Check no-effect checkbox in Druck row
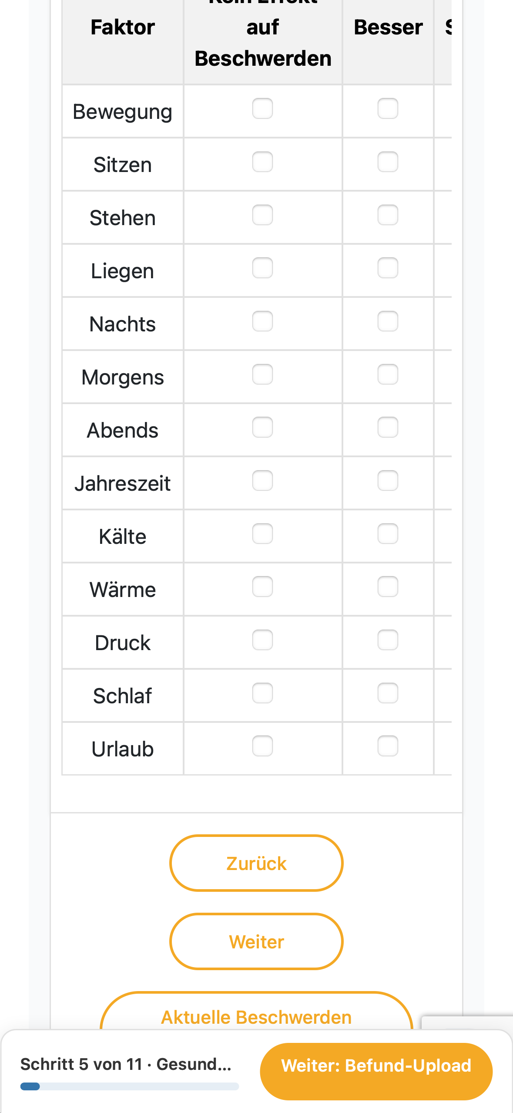513x1113 pixels. pos(262,640)
